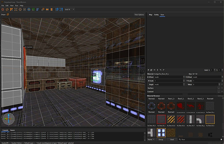Select the polygon assemble brush tool

pyautogui.click(x=7, y=9)
